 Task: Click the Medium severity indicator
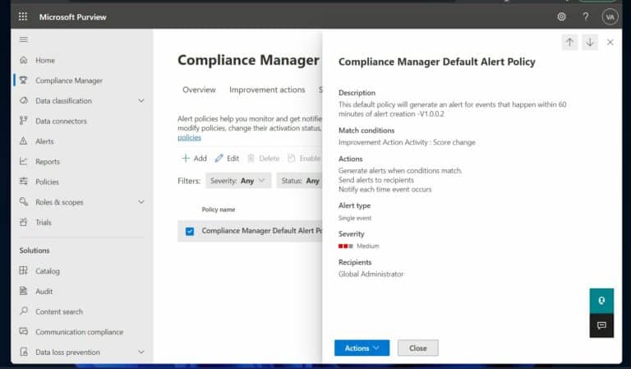click(358, 246)
